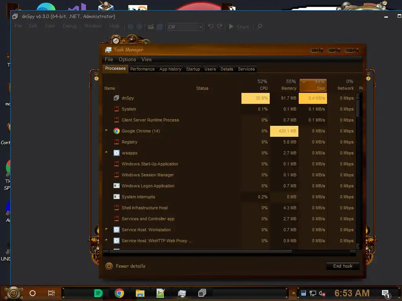This screenshot has height=301, width=402.
Task: Open the dnSpy Help menu
Action: tap(114, 26)
